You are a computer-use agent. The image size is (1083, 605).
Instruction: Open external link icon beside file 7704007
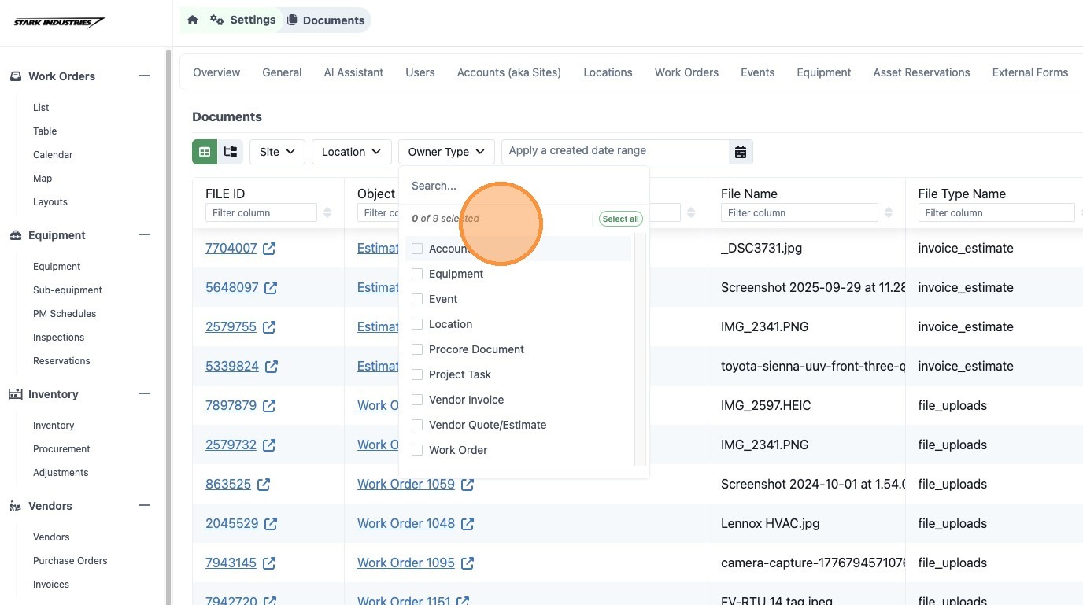[x=269, y=249]
